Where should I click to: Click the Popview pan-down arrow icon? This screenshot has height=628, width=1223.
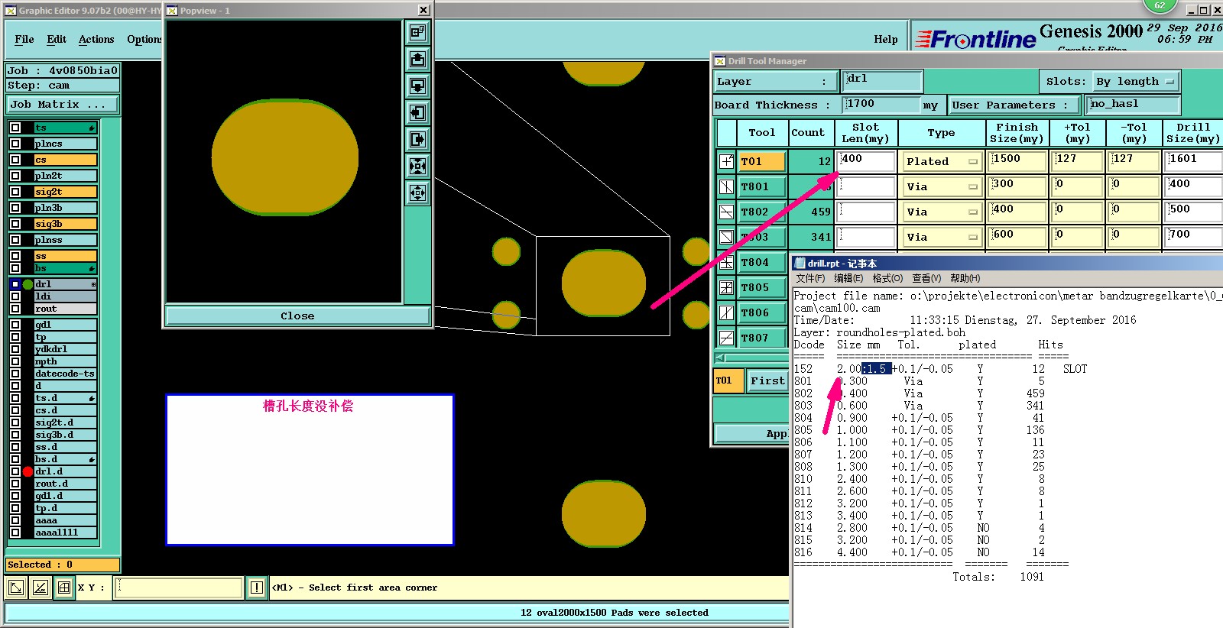coord(417,86)
